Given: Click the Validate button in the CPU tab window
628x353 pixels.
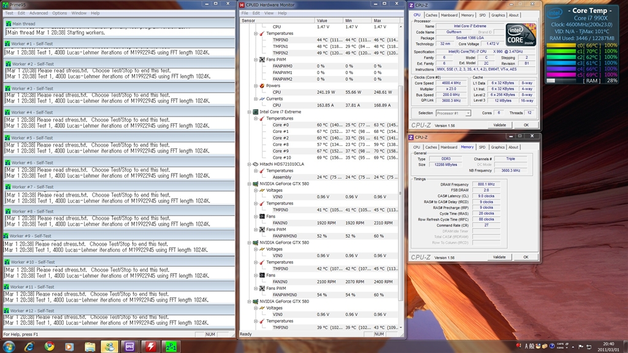Looking at the screenshot, I should 500,125.
